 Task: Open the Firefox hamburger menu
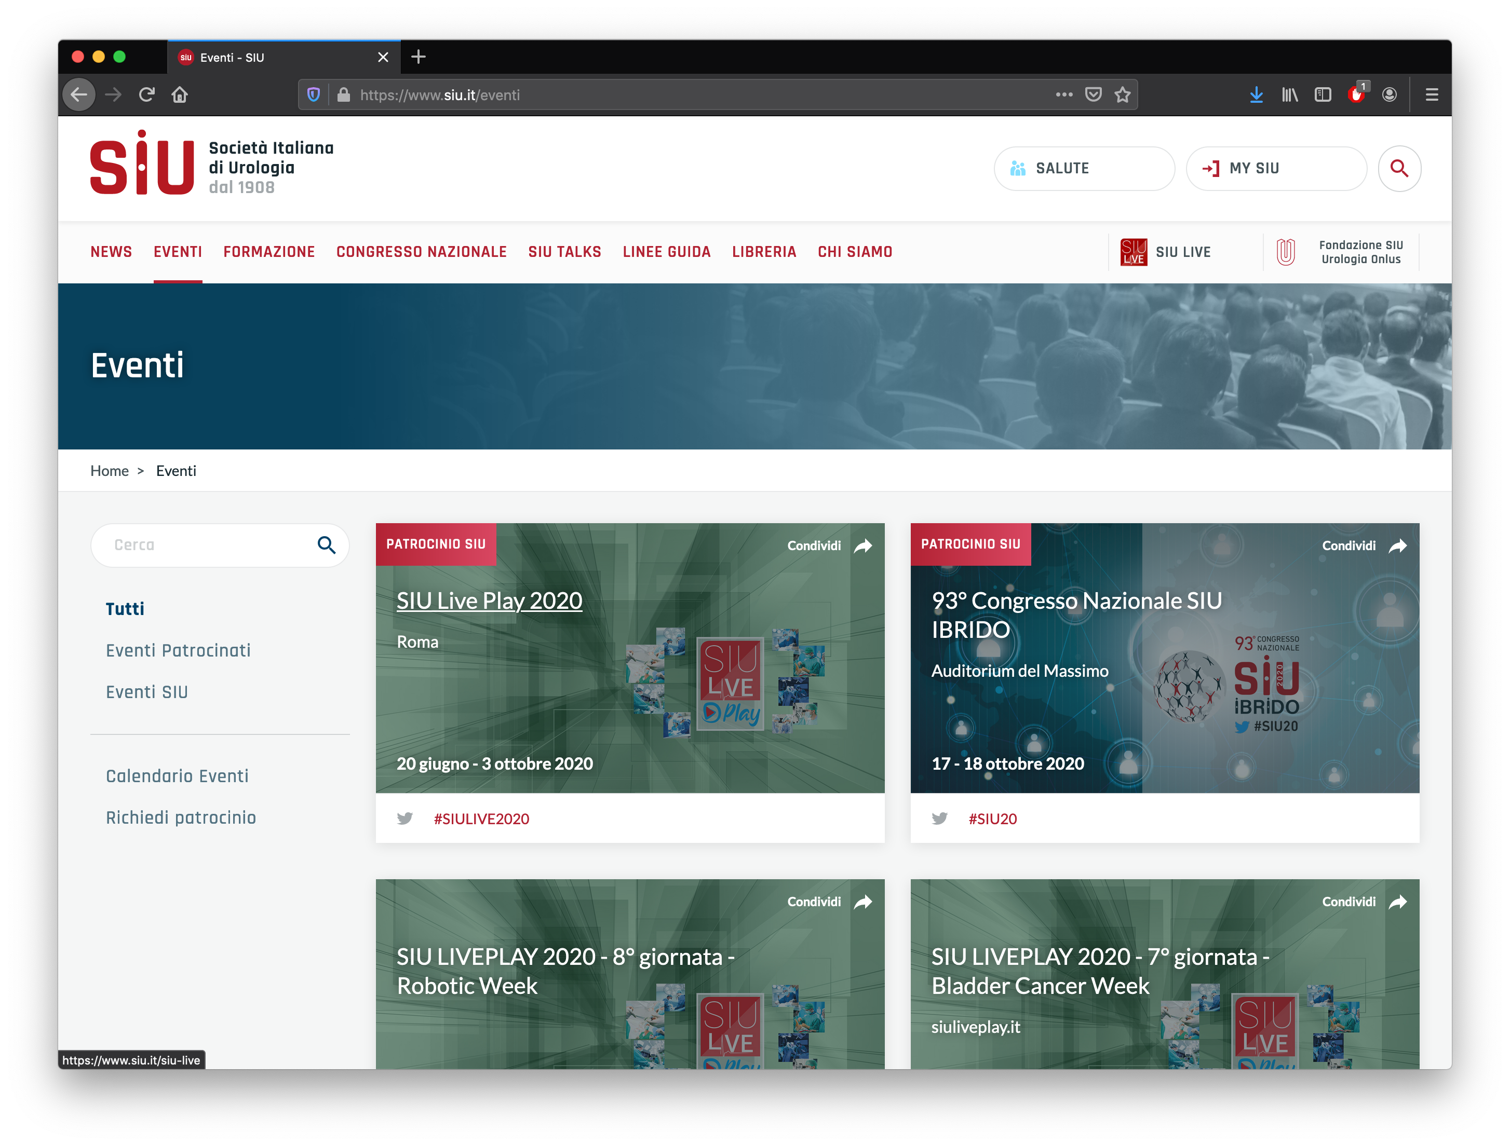tap(1432, 95)
